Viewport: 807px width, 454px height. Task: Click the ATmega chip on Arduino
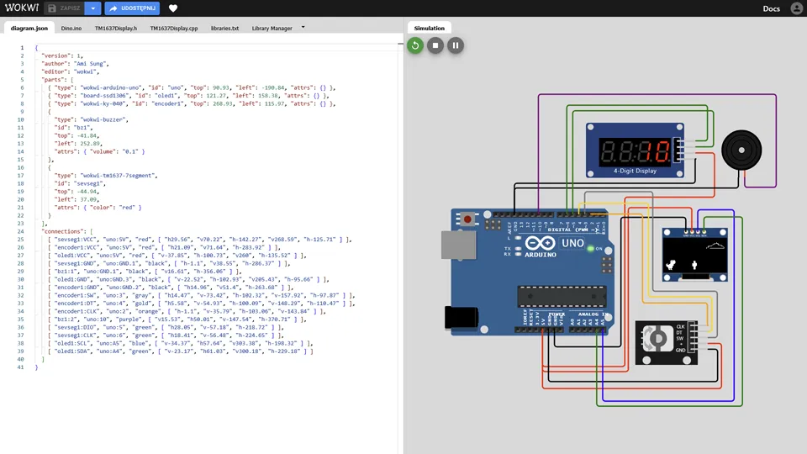pyautogui.click(x=562, y=297)
